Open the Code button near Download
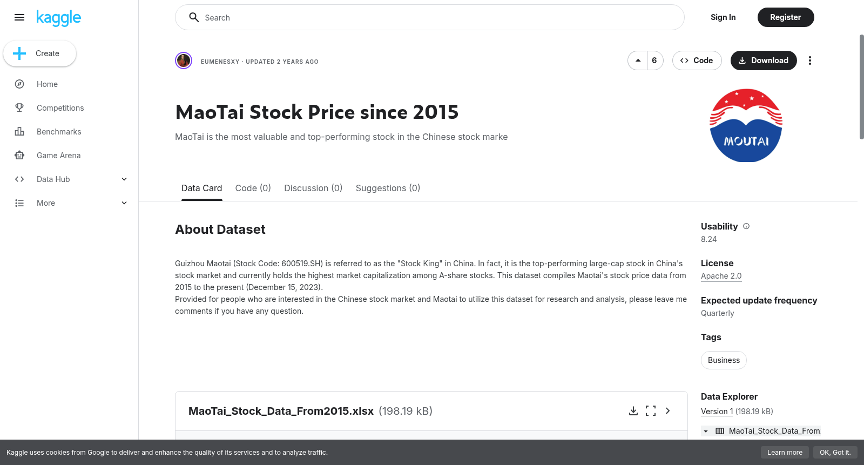The image size is (864, 465). (697, 60)
